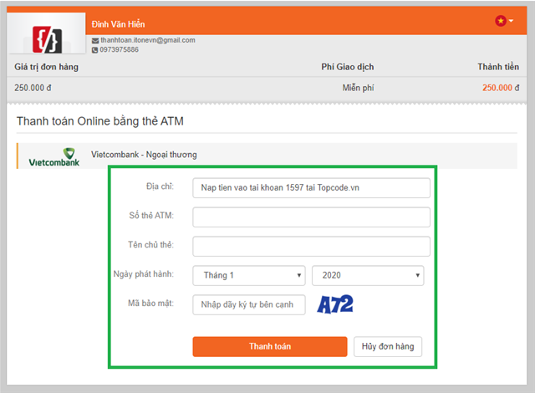This screenshot has width=535, height=393.
Task: Click the phone number 0973975886
Action: (119, 50)
